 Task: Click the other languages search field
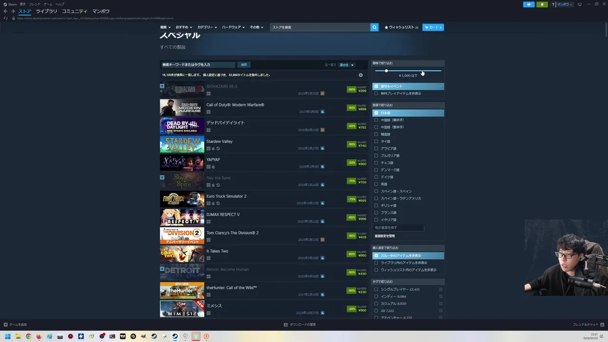[399, 228]
